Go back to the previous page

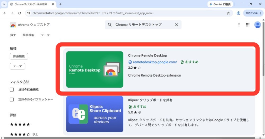[5, 13]
